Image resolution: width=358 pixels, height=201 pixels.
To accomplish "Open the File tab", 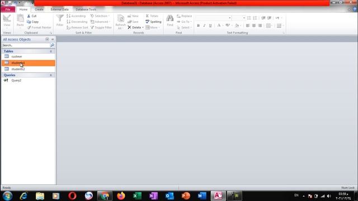I will coord(8,9).
